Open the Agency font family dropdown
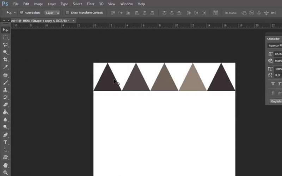The image size is (282, 176). coord(275,45)
